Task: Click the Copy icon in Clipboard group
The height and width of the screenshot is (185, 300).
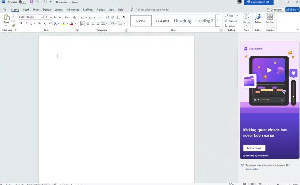Action: click(x=13, y=21)
